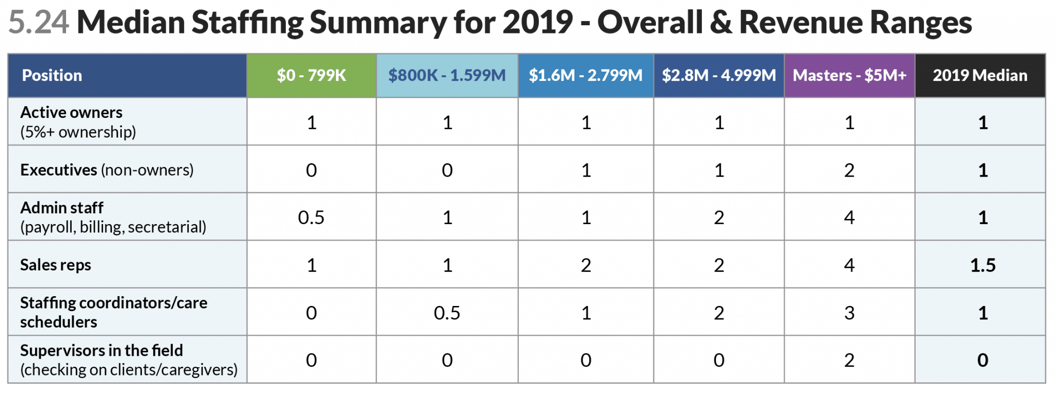Select the green "$0 - 799K" header
Screen dimensions: 1057x393
point(311,76)
